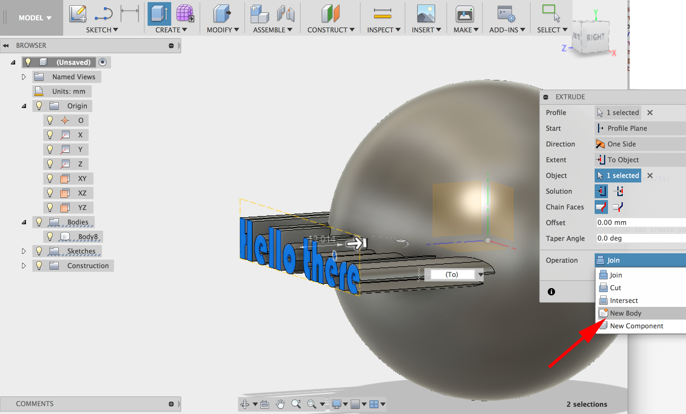The height and width of the screenshot is (414, 686).
Task: Toggle visibility bulb of Origin folder
Action: (39, 106)
